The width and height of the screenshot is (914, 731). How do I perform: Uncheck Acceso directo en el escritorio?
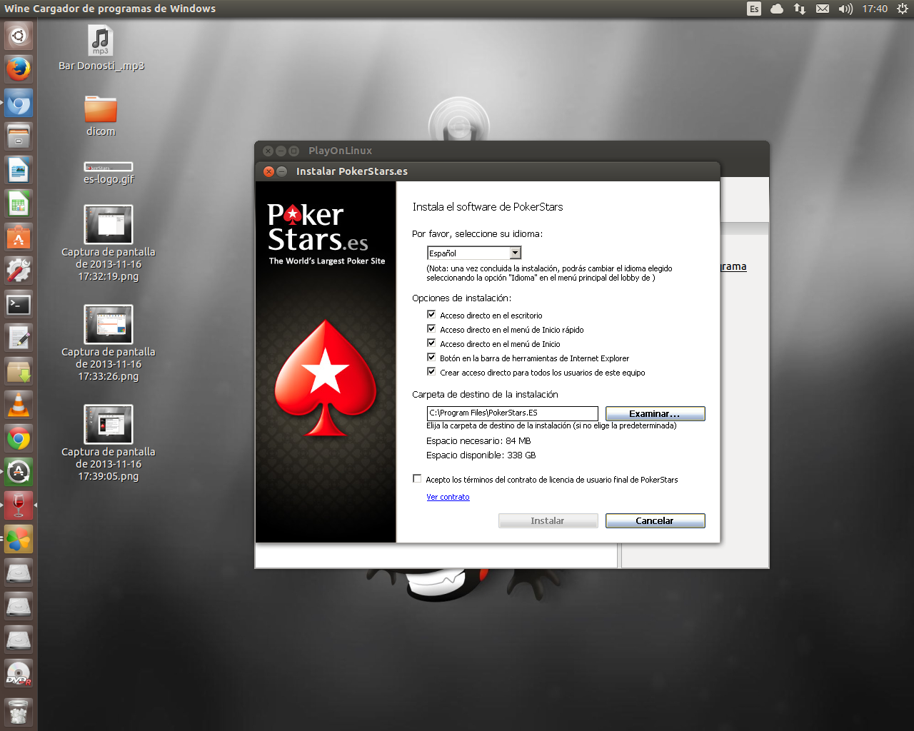click(431, 314)
